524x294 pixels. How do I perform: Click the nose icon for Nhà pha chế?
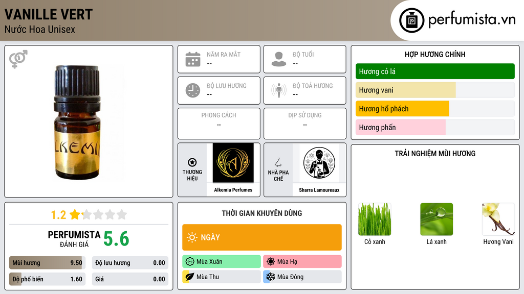click(x=278, y=162)
